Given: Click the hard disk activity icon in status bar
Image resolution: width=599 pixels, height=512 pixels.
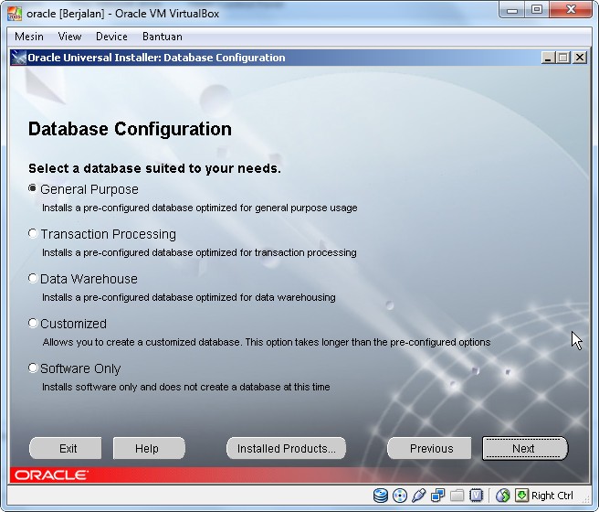Looking at the screenshot, I should (381, 496).
